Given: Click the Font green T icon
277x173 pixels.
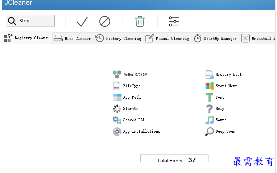Looking at the screenshot, I should coord(210,97).
